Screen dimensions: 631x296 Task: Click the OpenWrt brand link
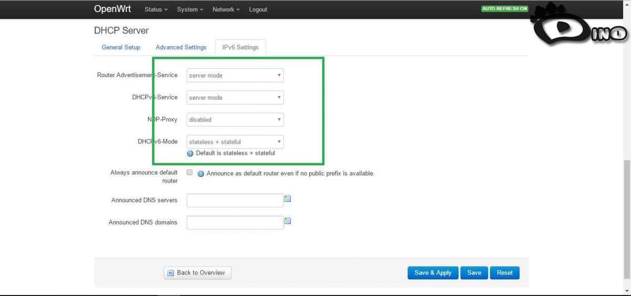tap(113, 9)
